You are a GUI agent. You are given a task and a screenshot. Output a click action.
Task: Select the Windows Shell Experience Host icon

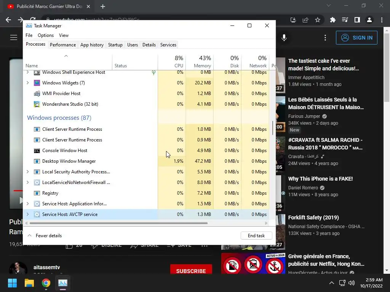tap(37, 72)
